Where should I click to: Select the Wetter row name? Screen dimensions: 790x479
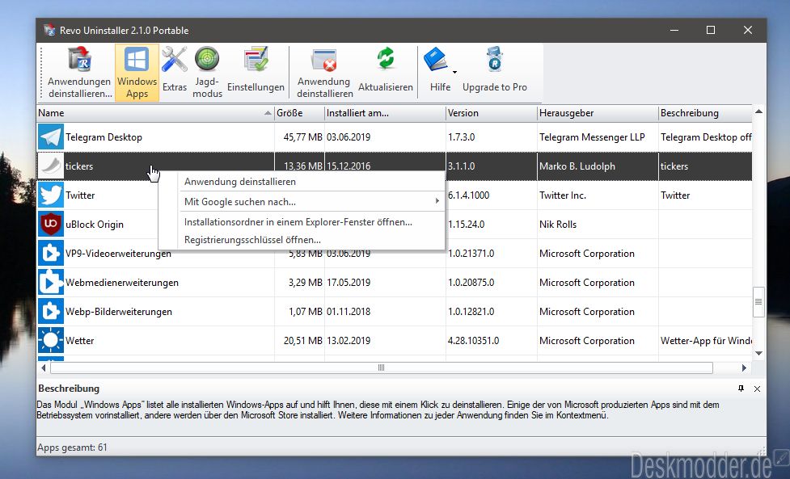(x=79, y=341)
